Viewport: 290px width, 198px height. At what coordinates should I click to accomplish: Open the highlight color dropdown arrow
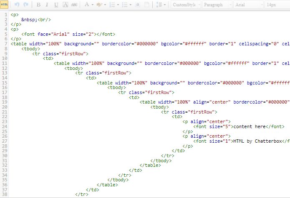coord(105,5)
